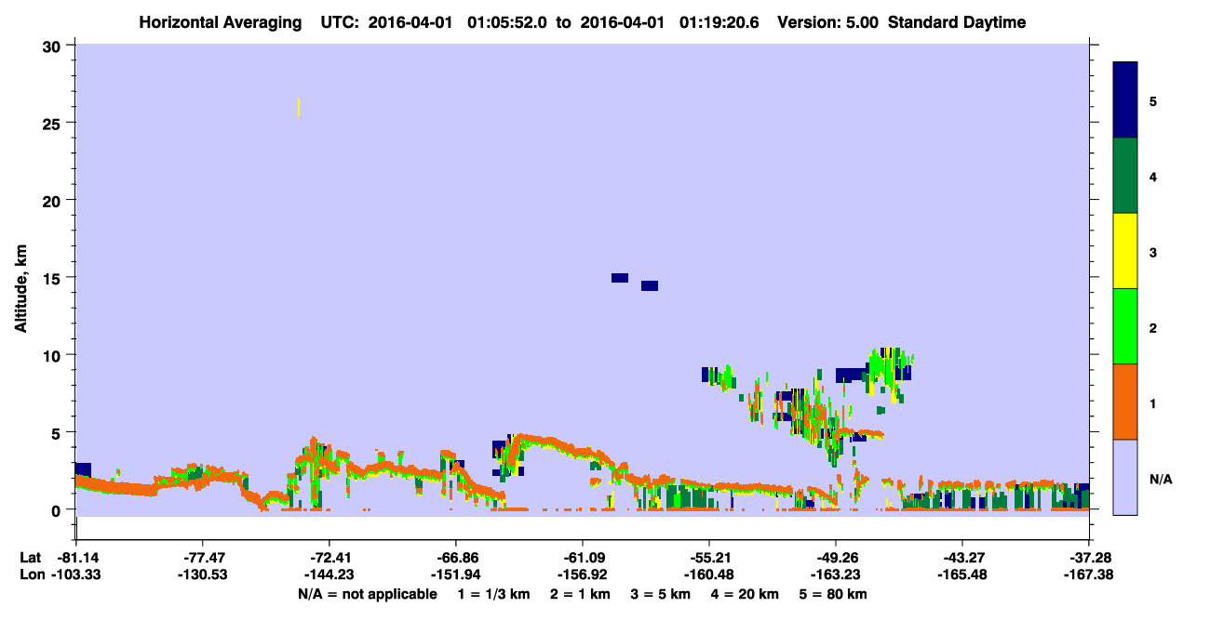Image resolution: width=1210 pixels, height=620 pixels.
Task: Select start time '01:05:52.0' in title
Action: tap(508, 22)
